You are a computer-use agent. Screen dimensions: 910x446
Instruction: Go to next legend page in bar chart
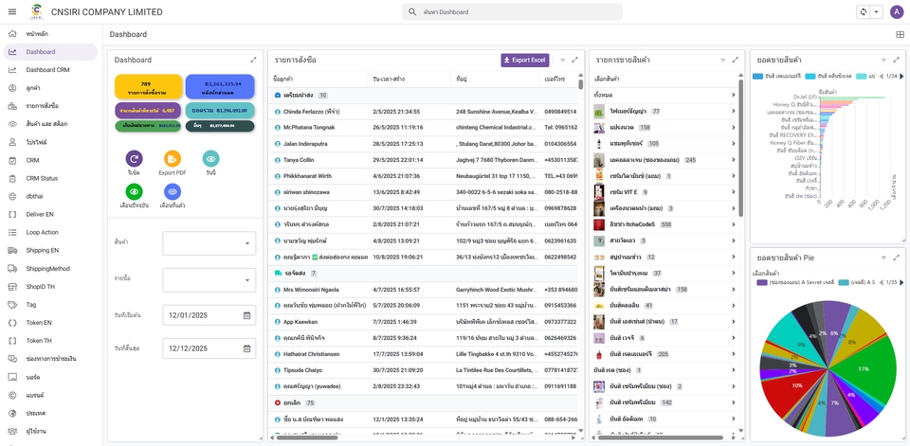[897, 76]
